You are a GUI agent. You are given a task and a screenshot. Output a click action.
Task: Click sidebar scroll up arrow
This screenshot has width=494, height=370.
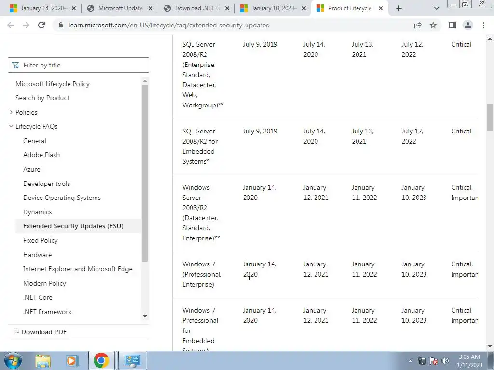[x=145, y=81]
